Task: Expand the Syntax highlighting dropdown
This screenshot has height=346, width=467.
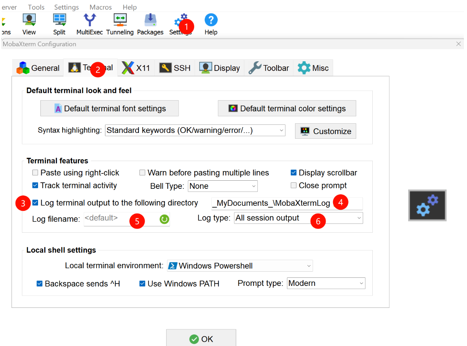Action: [195, 130]
